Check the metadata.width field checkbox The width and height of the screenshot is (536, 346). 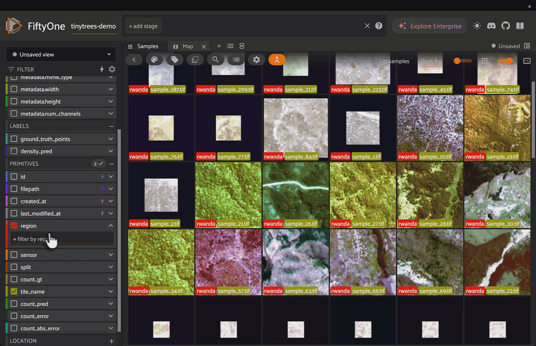(x=14, y=89)
